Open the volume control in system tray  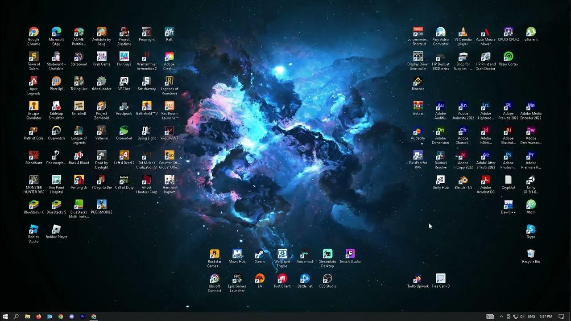pos(522,317)
